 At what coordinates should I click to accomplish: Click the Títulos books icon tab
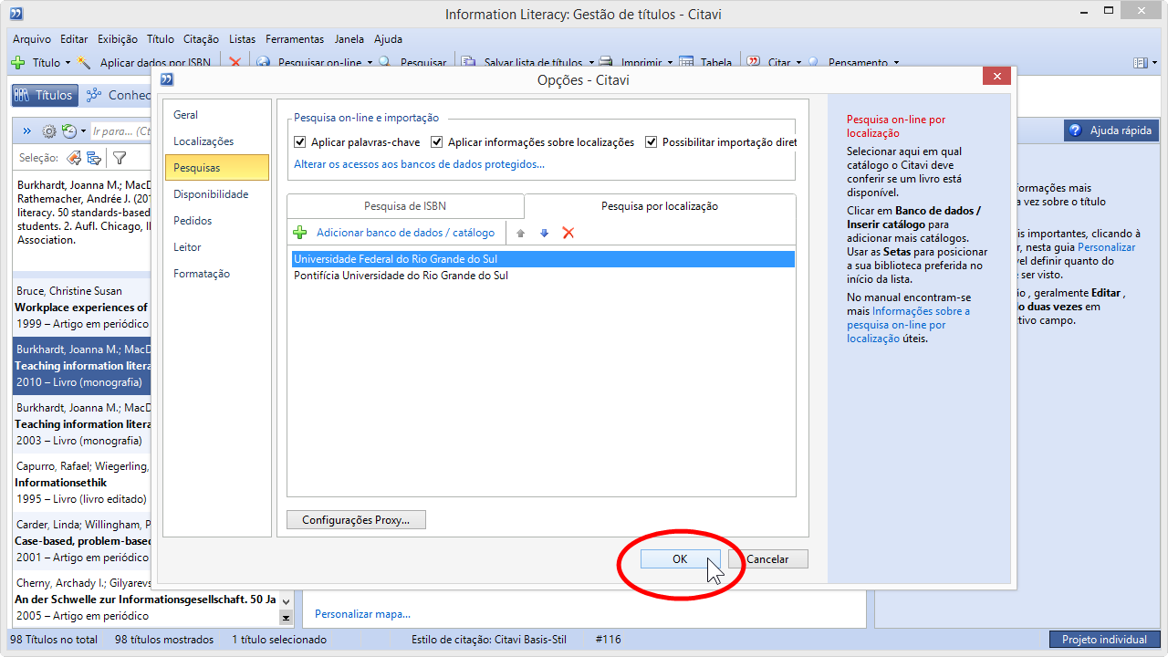pyautogui.click(x=23, y=95)
